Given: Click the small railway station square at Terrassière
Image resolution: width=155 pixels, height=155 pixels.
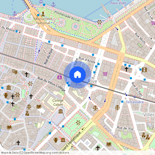Looking at the screenshot, I should coord(135,97).
